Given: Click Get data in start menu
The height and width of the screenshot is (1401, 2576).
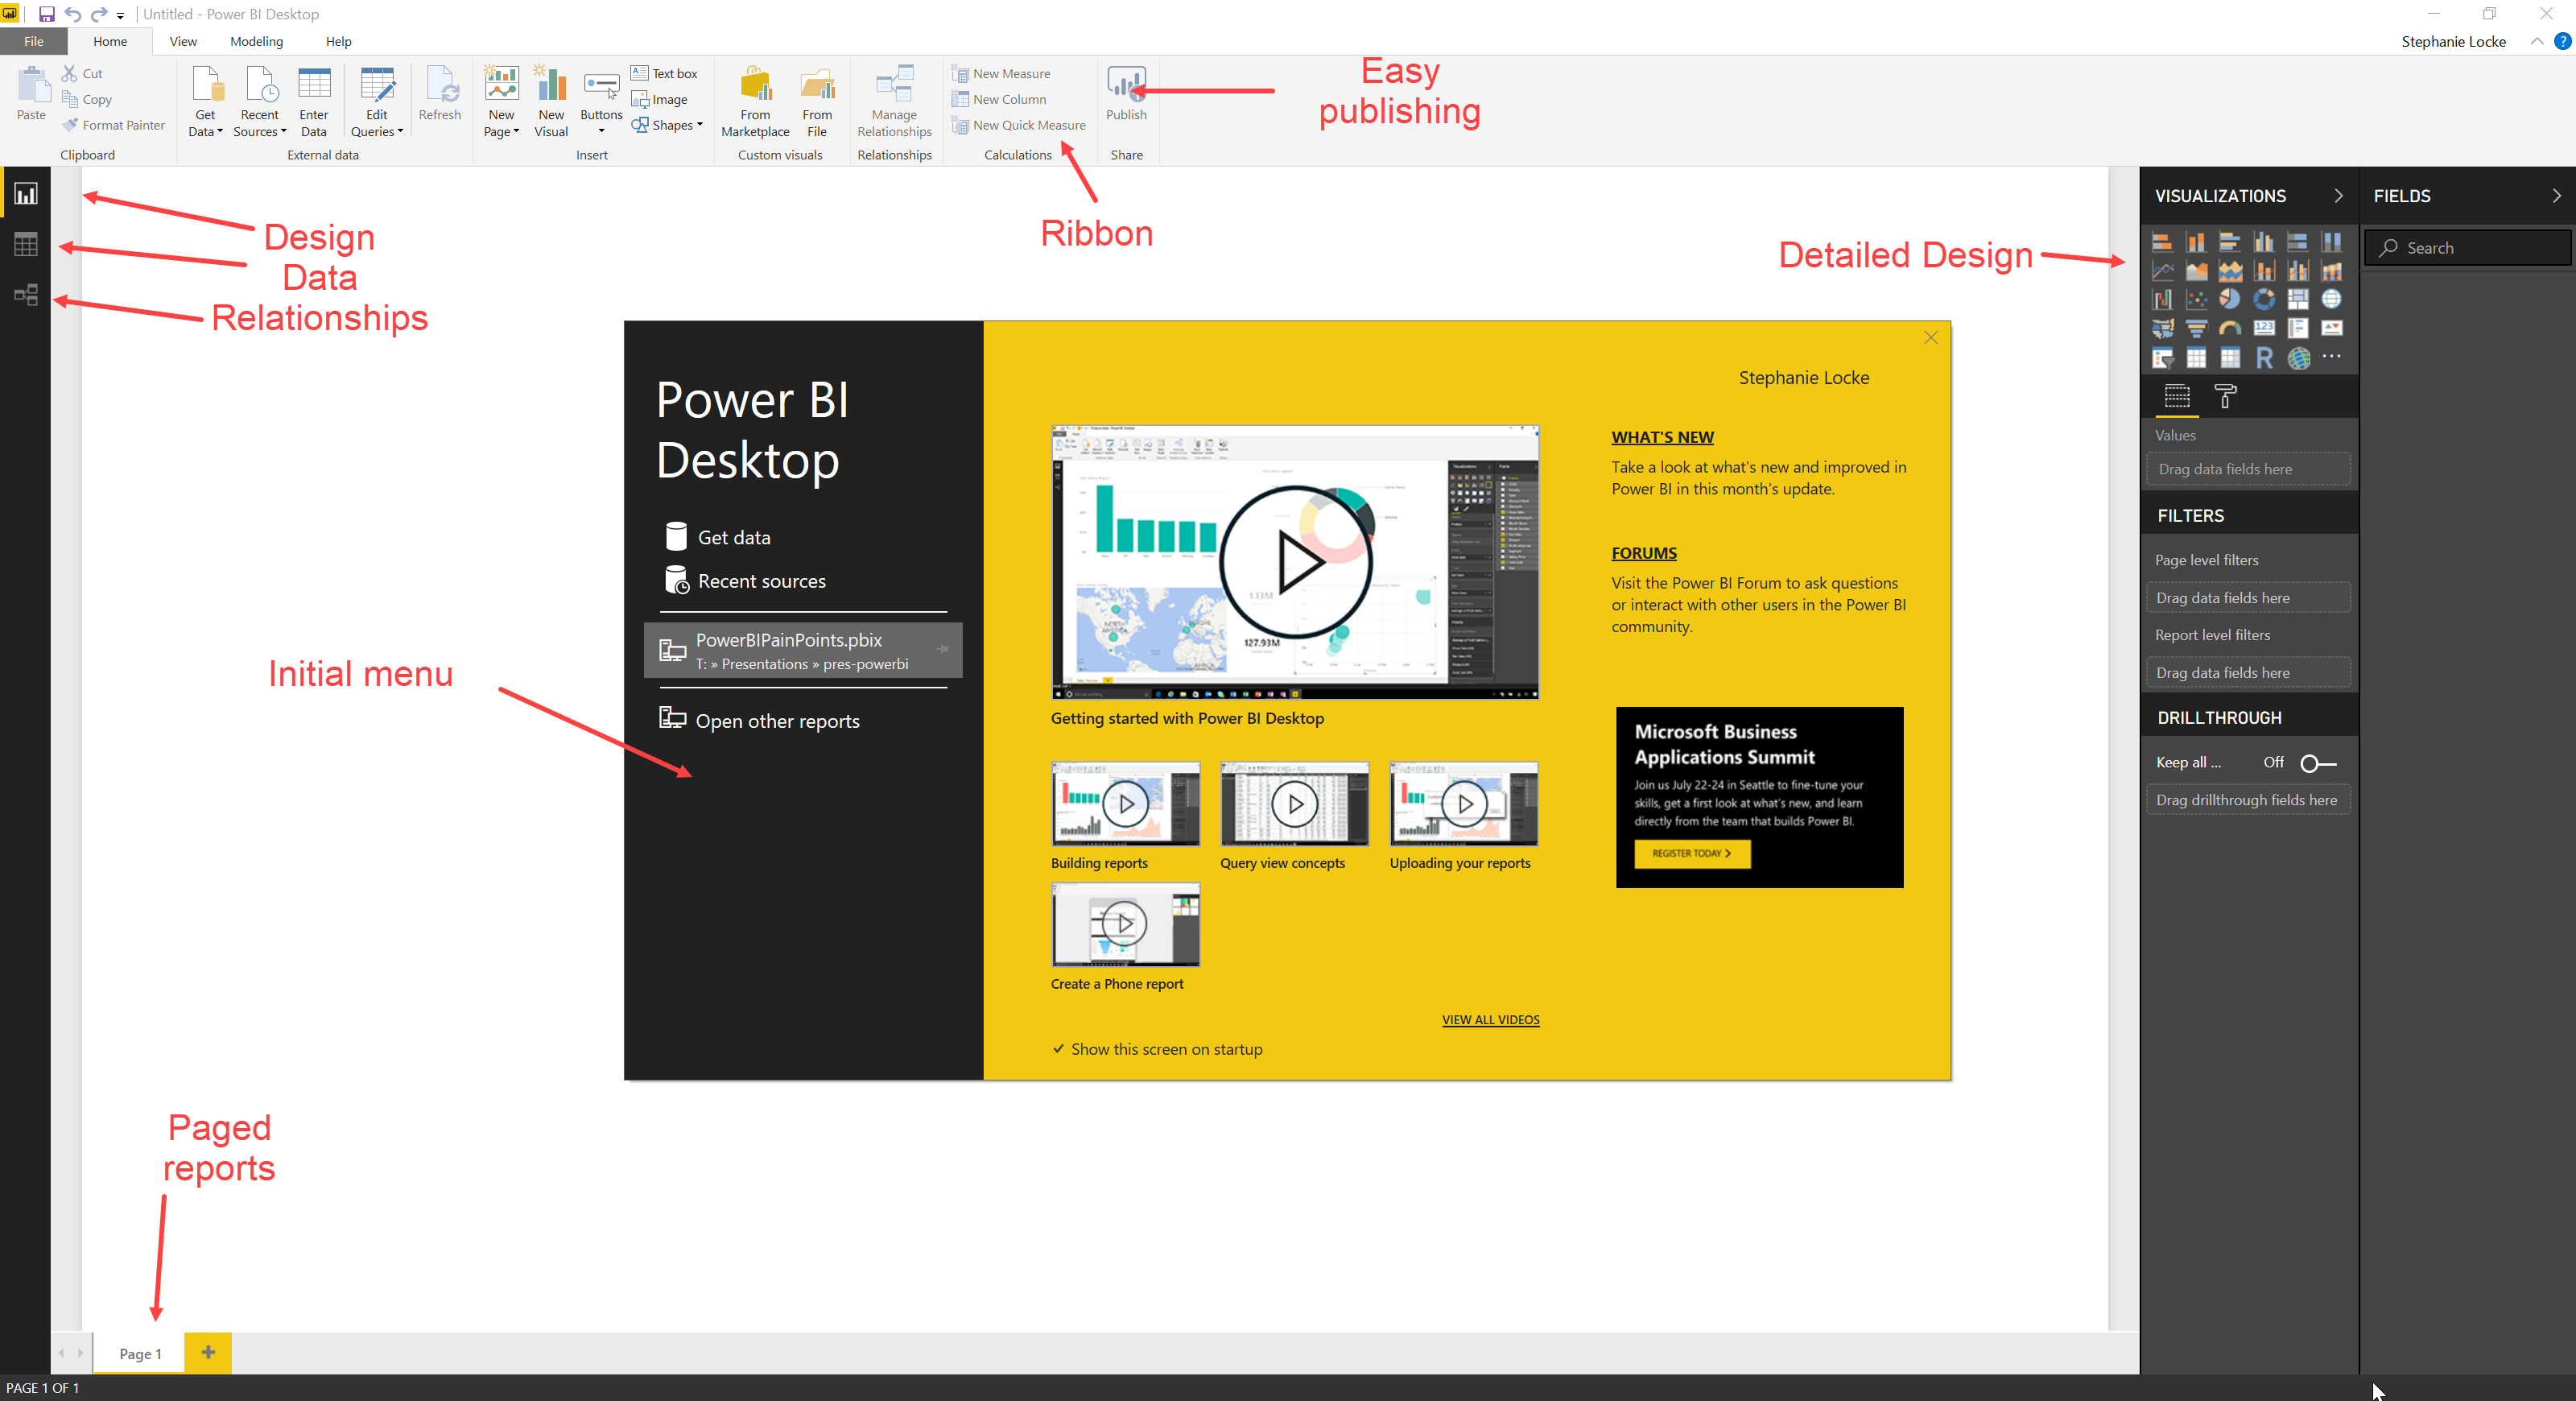Looking at the screenshot, I should coord(718,537).
